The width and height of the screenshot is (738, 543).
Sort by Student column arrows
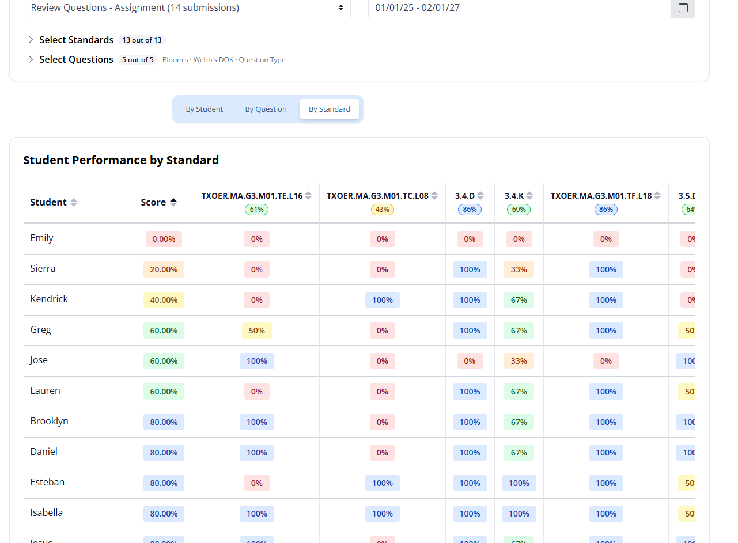(x=74, y=203)
